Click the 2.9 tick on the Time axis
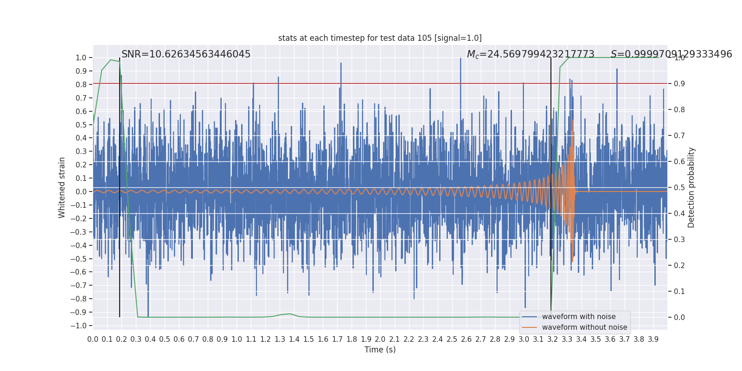This screenshot has height=371, width=742. tap(510, 339)
